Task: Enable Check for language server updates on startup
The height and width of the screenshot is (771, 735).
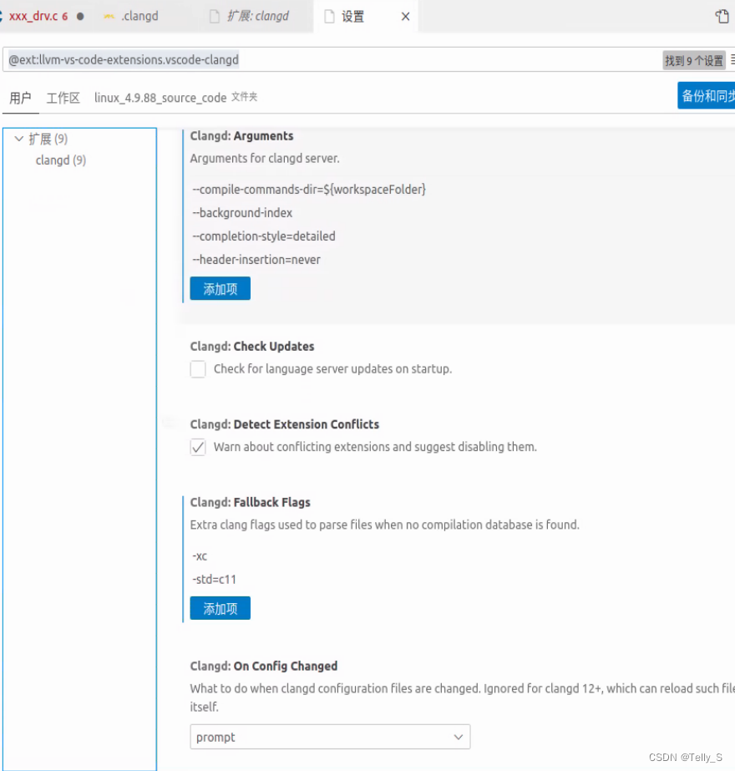Action: tap(197, 368)
